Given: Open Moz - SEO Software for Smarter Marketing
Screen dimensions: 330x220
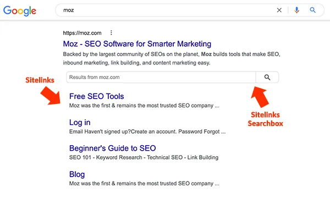Looking at the screenshot, I should pyautogui.click(x=137, y=44).
